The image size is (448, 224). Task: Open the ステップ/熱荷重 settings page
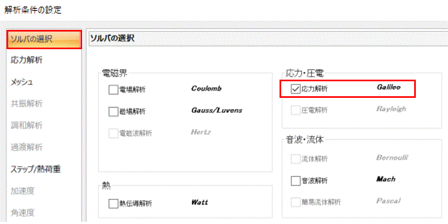point(35,169)
